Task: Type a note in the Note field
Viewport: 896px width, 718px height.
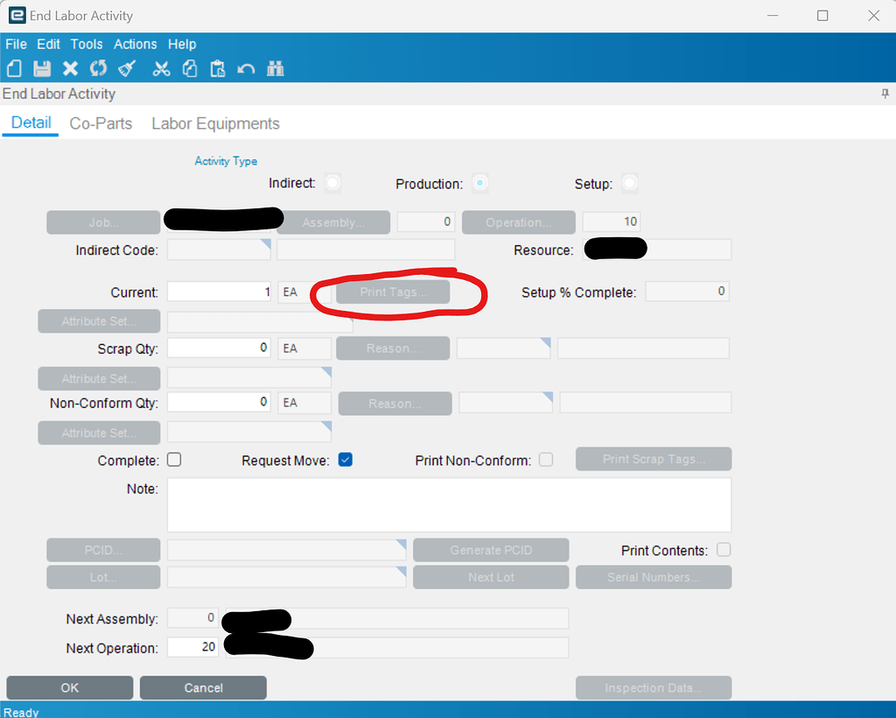Action: click(448, 504)
